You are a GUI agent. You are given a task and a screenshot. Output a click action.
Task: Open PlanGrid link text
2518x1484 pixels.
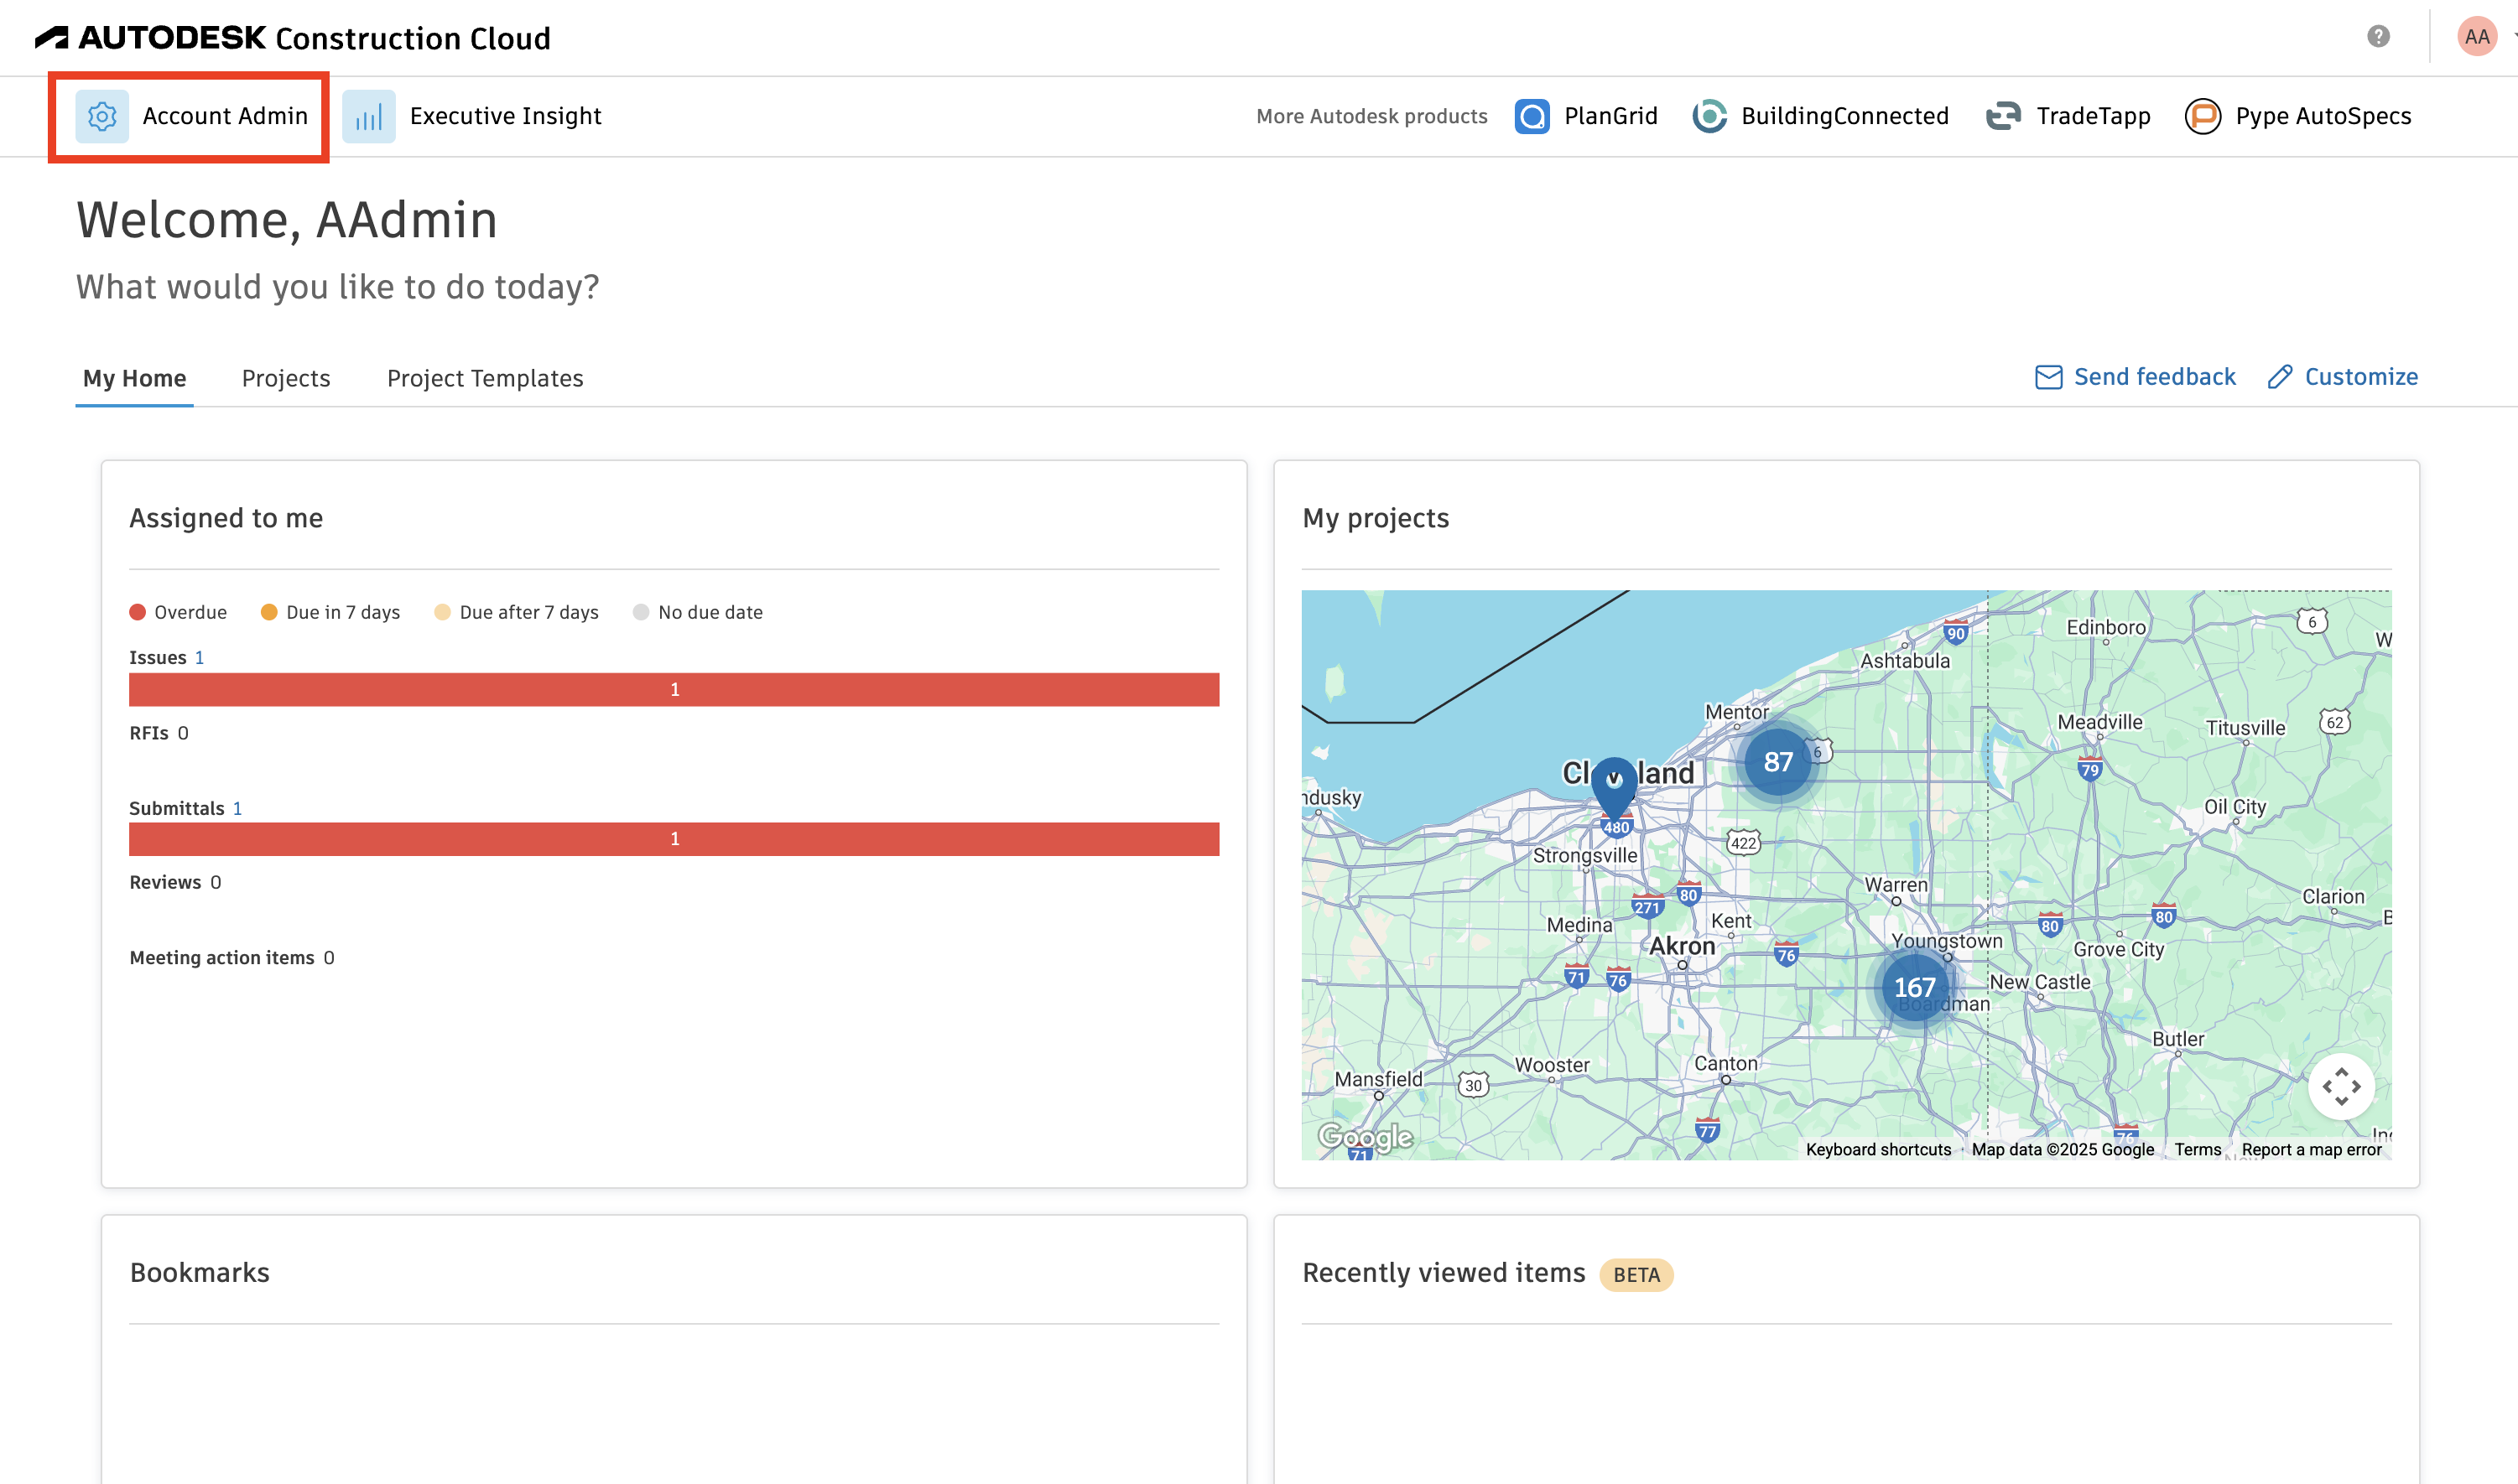[x=1610, y=116]
